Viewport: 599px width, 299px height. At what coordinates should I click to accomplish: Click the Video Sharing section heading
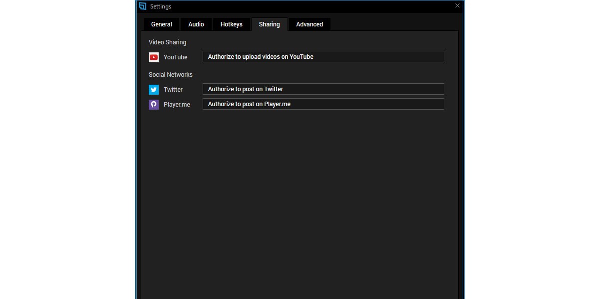[x=167, y=42]
